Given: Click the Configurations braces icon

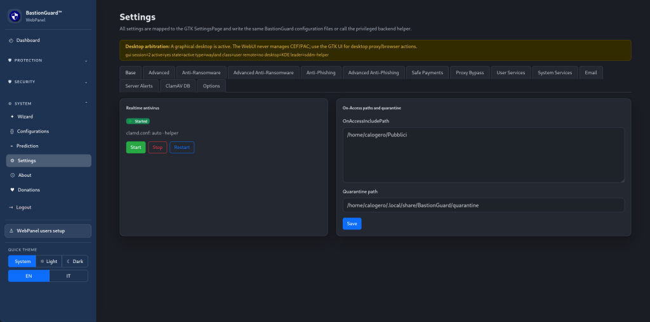Looking at the screenshot, I should tap(12, 131).
